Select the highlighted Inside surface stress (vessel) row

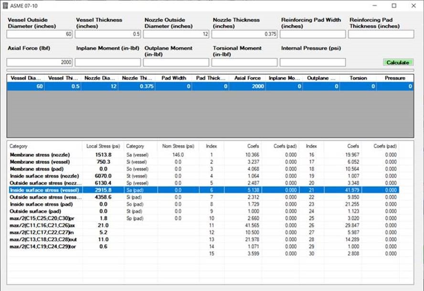pos(204,190)
